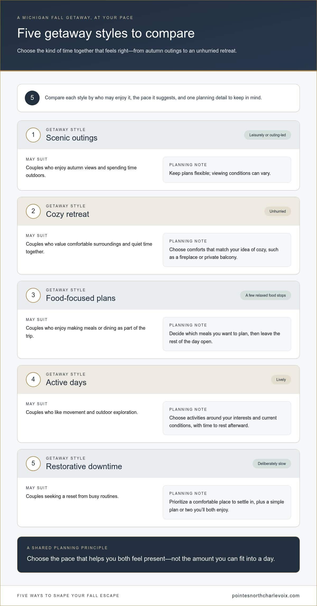The image size is (317, 606).
Task: Click the planning note about fireplace or balcony
Action: [x=227, y=250]
